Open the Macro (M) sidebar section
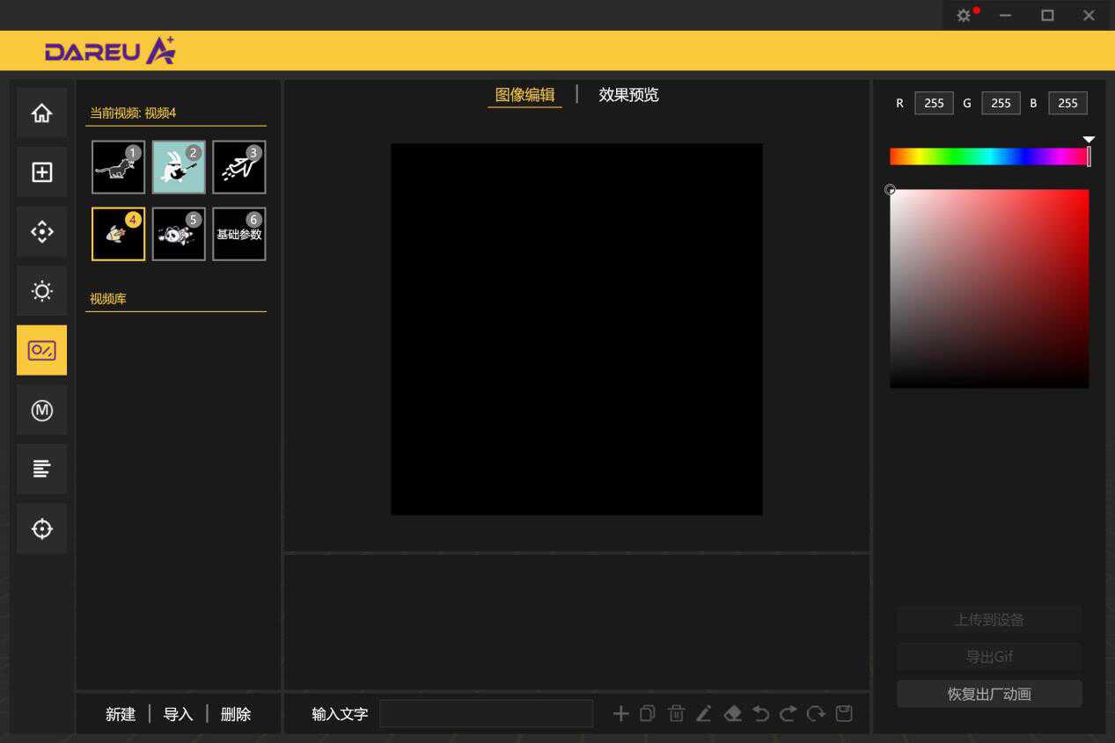The width and height of the screenshot is (1115, 743). 41,410
